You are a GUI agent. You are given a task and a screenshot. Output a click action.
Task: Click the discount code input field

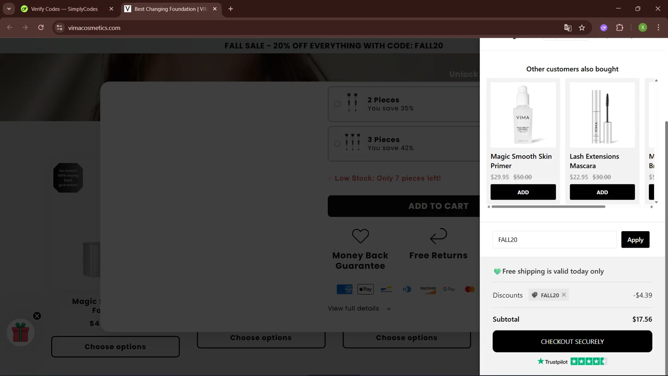pos(554,240)
